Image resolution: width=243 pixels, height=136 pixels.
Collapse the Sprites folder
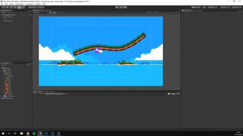[3, 72]
